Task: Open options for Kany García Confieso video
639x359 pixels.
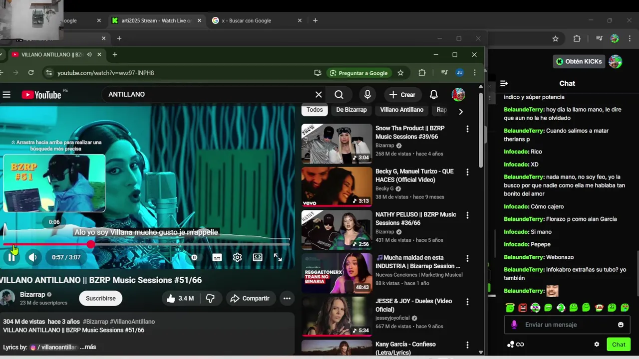Action: [467, 345]
